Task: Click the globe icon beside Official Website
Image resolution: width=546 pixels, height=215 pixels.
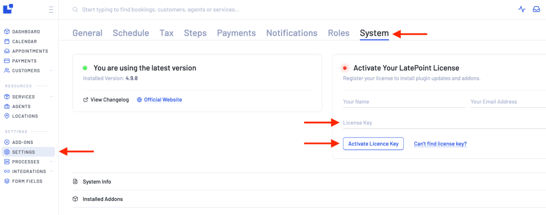Action: click(x=139, y=100)
